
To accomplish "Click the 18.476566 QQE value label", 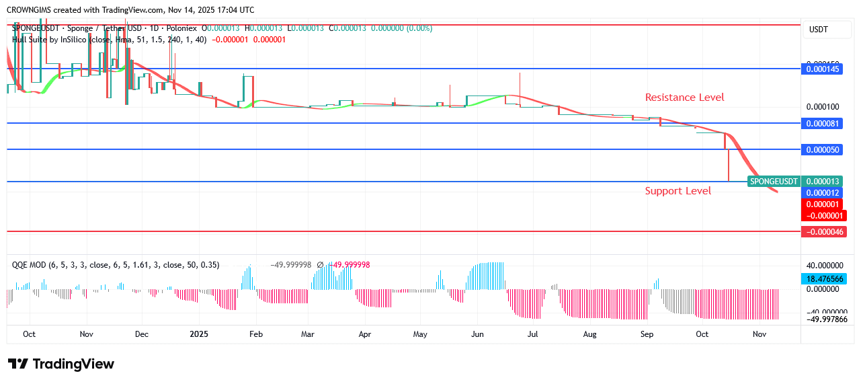I will click(x=823, y=278).
